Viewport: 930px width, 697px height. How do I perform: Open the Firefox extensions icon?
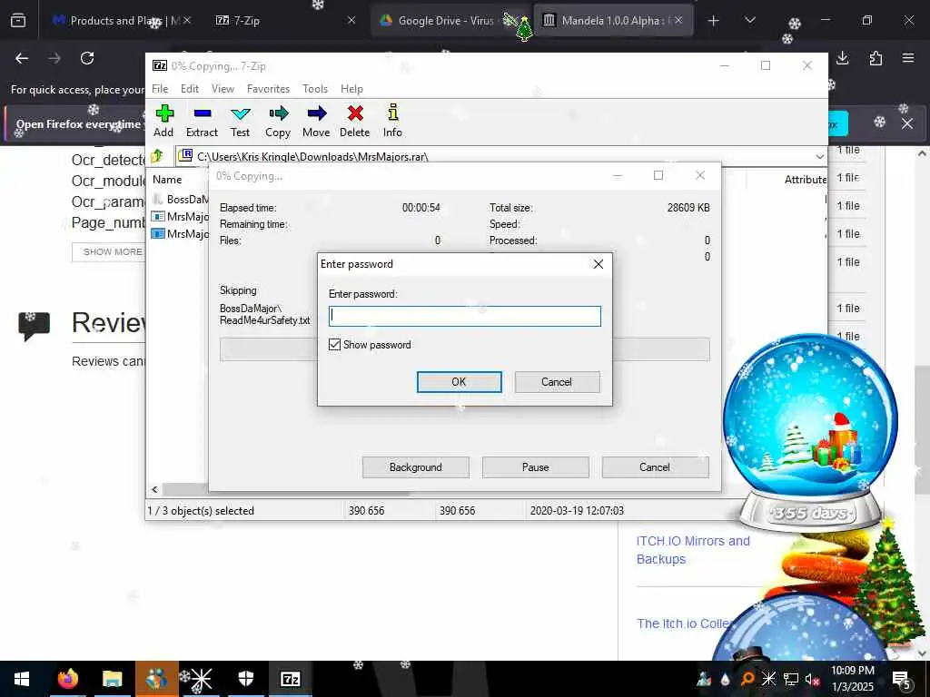tap(876, 58)
